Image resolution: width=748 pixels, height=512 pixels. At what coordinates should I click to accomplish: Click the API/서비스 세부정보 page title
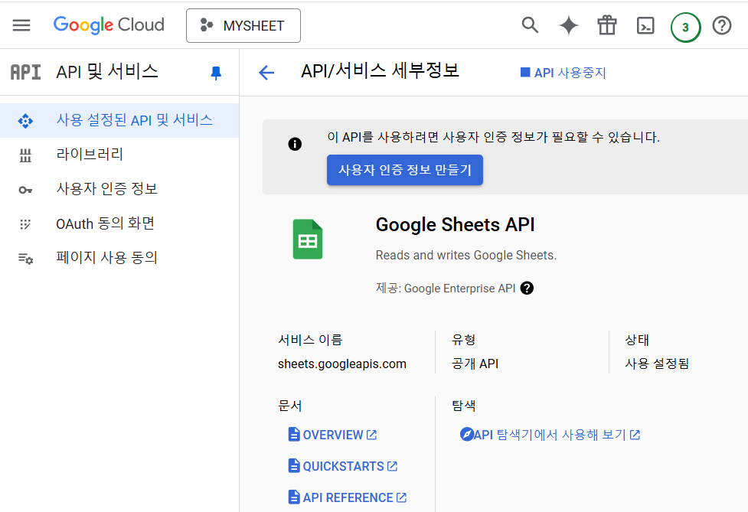pyautogui.click(x=380, y=71)
